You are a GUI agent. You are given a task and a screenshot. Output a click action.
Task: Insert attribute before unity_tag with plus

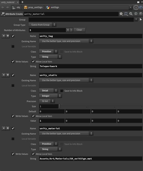pyautogui.click(x=8, y=36)
